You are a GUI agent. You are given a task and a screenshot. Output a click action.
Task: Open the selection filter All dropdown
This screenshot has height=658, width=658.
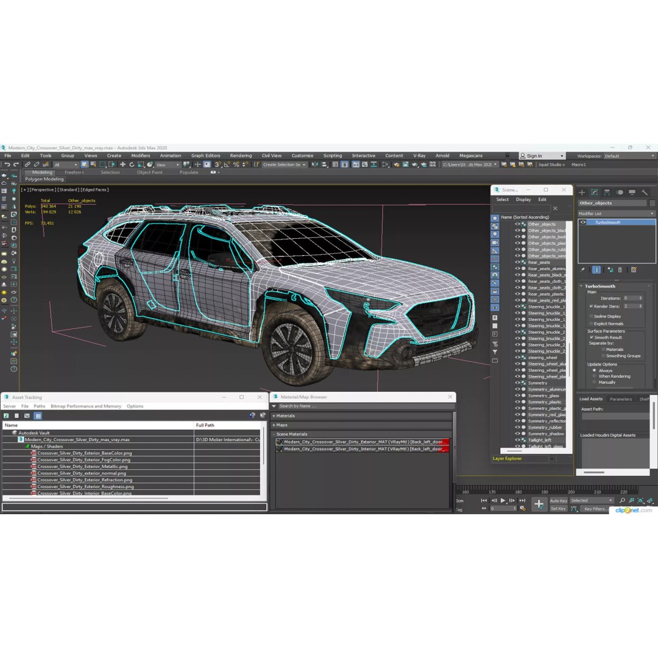pyautogui.click(x=66, y=164)
